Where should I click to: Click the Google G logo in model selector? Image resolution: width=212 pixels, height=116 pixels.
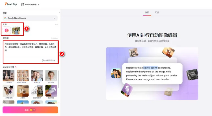[x=5, y=18]
